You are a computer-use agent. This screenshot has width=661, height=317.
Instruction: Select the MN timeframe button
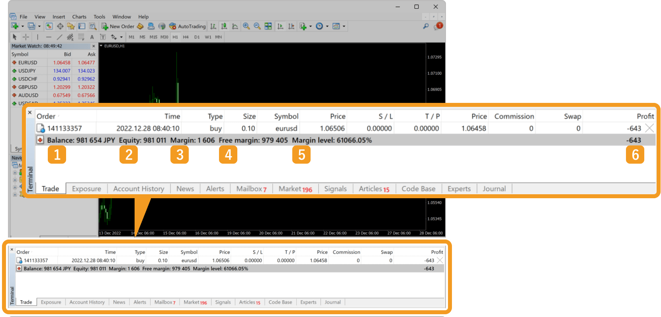(219, 37)
